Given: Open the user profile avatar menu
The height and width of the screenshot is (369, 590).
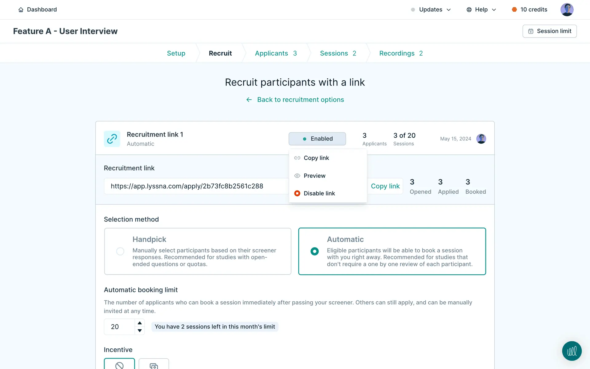Looking at the screenshot, I should point(567,10).
